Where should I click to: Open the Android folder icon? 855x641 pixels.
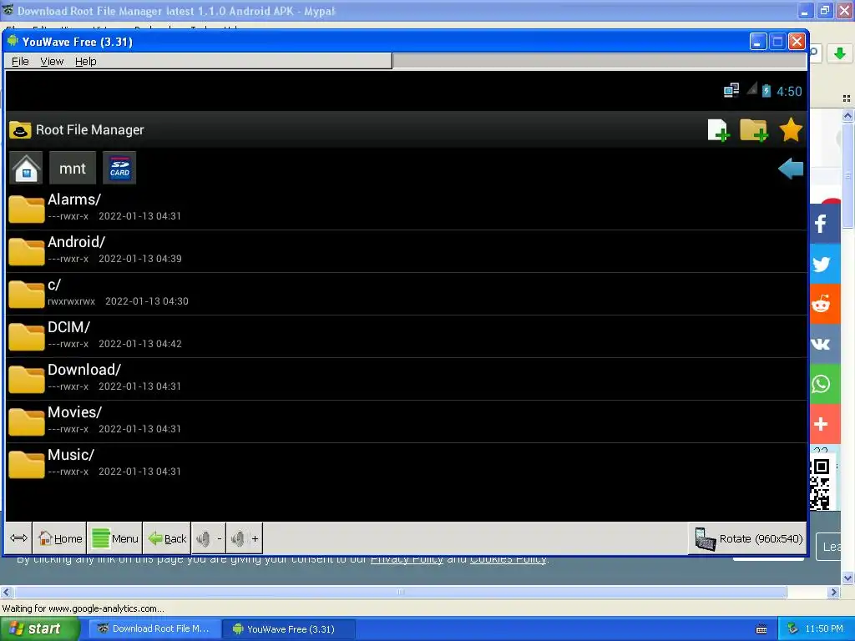click(x=26, y=251)
